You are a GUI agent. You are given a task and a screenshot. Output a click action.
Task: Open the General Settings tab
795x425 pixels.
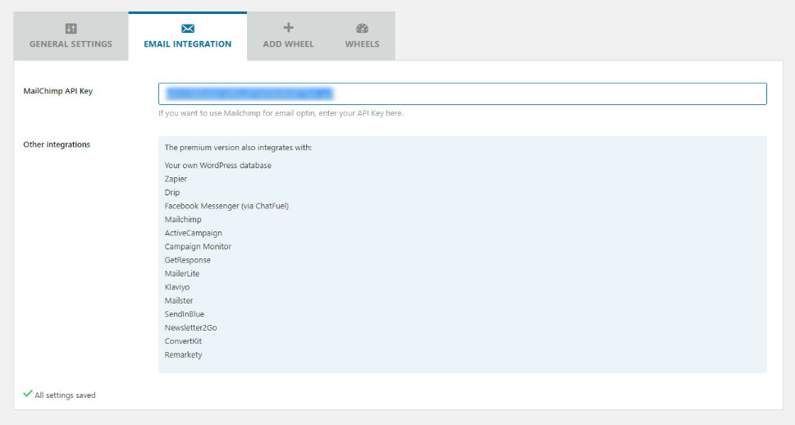point(71,37)
